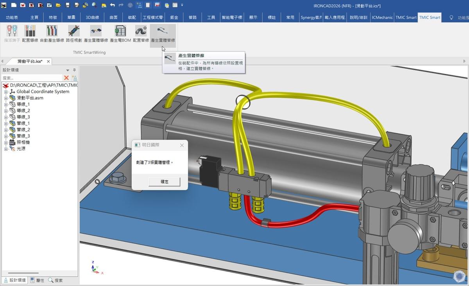Click the view orientation globe icon at bottom right
Viewport: 469px width, 286px height.
(x=458, y=276)
